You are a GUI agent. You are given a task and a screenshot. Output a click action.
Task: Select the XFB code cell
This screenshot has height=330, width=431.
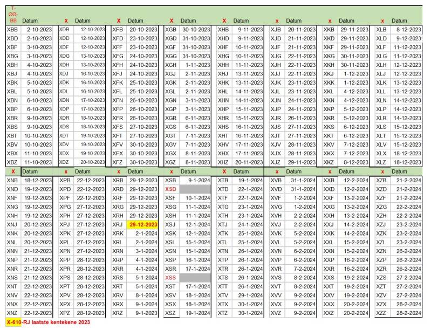click(118, 30)
